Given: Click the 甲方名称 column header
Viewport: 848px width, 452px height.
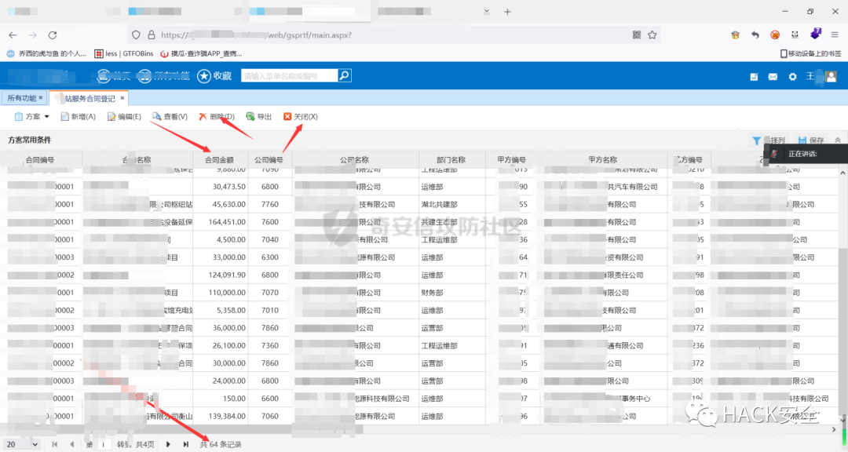Looking at the screenshot, I should (603, 160).
